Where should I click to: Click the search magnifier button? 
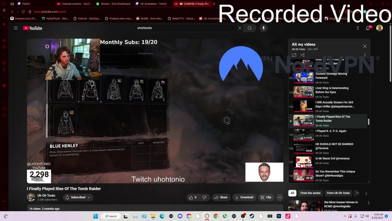tap(250, 28)
